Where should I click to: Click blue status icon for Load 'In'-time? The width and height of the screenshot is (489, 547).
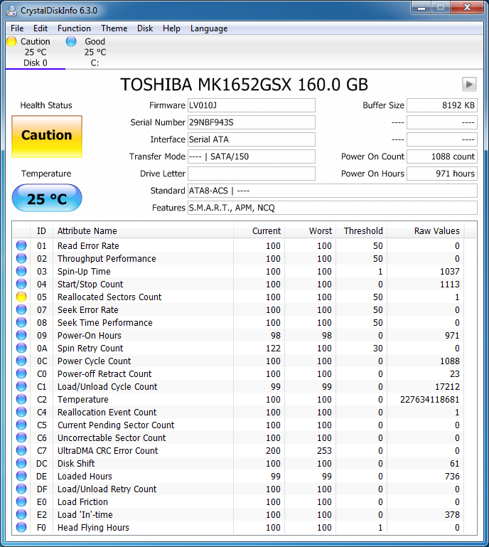(x=21, y=514)
